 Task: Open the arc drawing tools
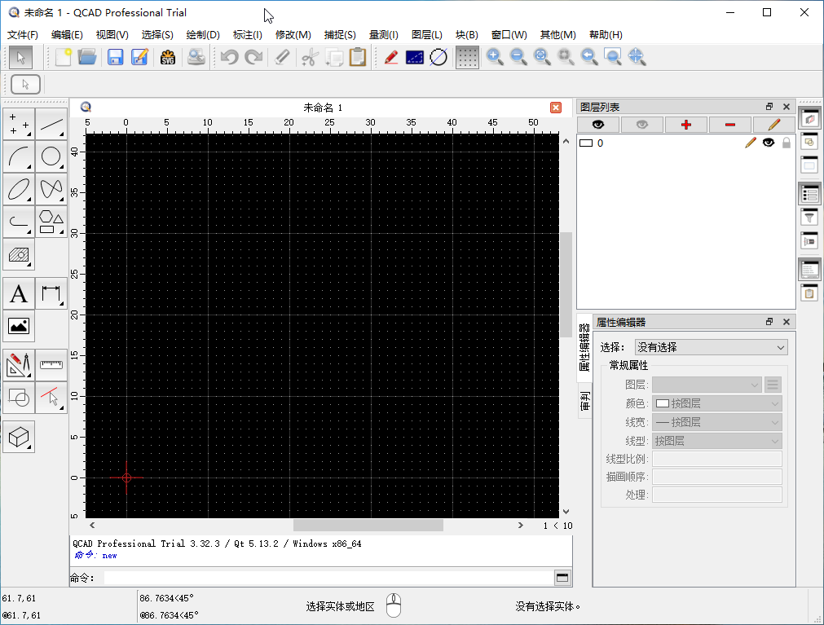(19, 156)
